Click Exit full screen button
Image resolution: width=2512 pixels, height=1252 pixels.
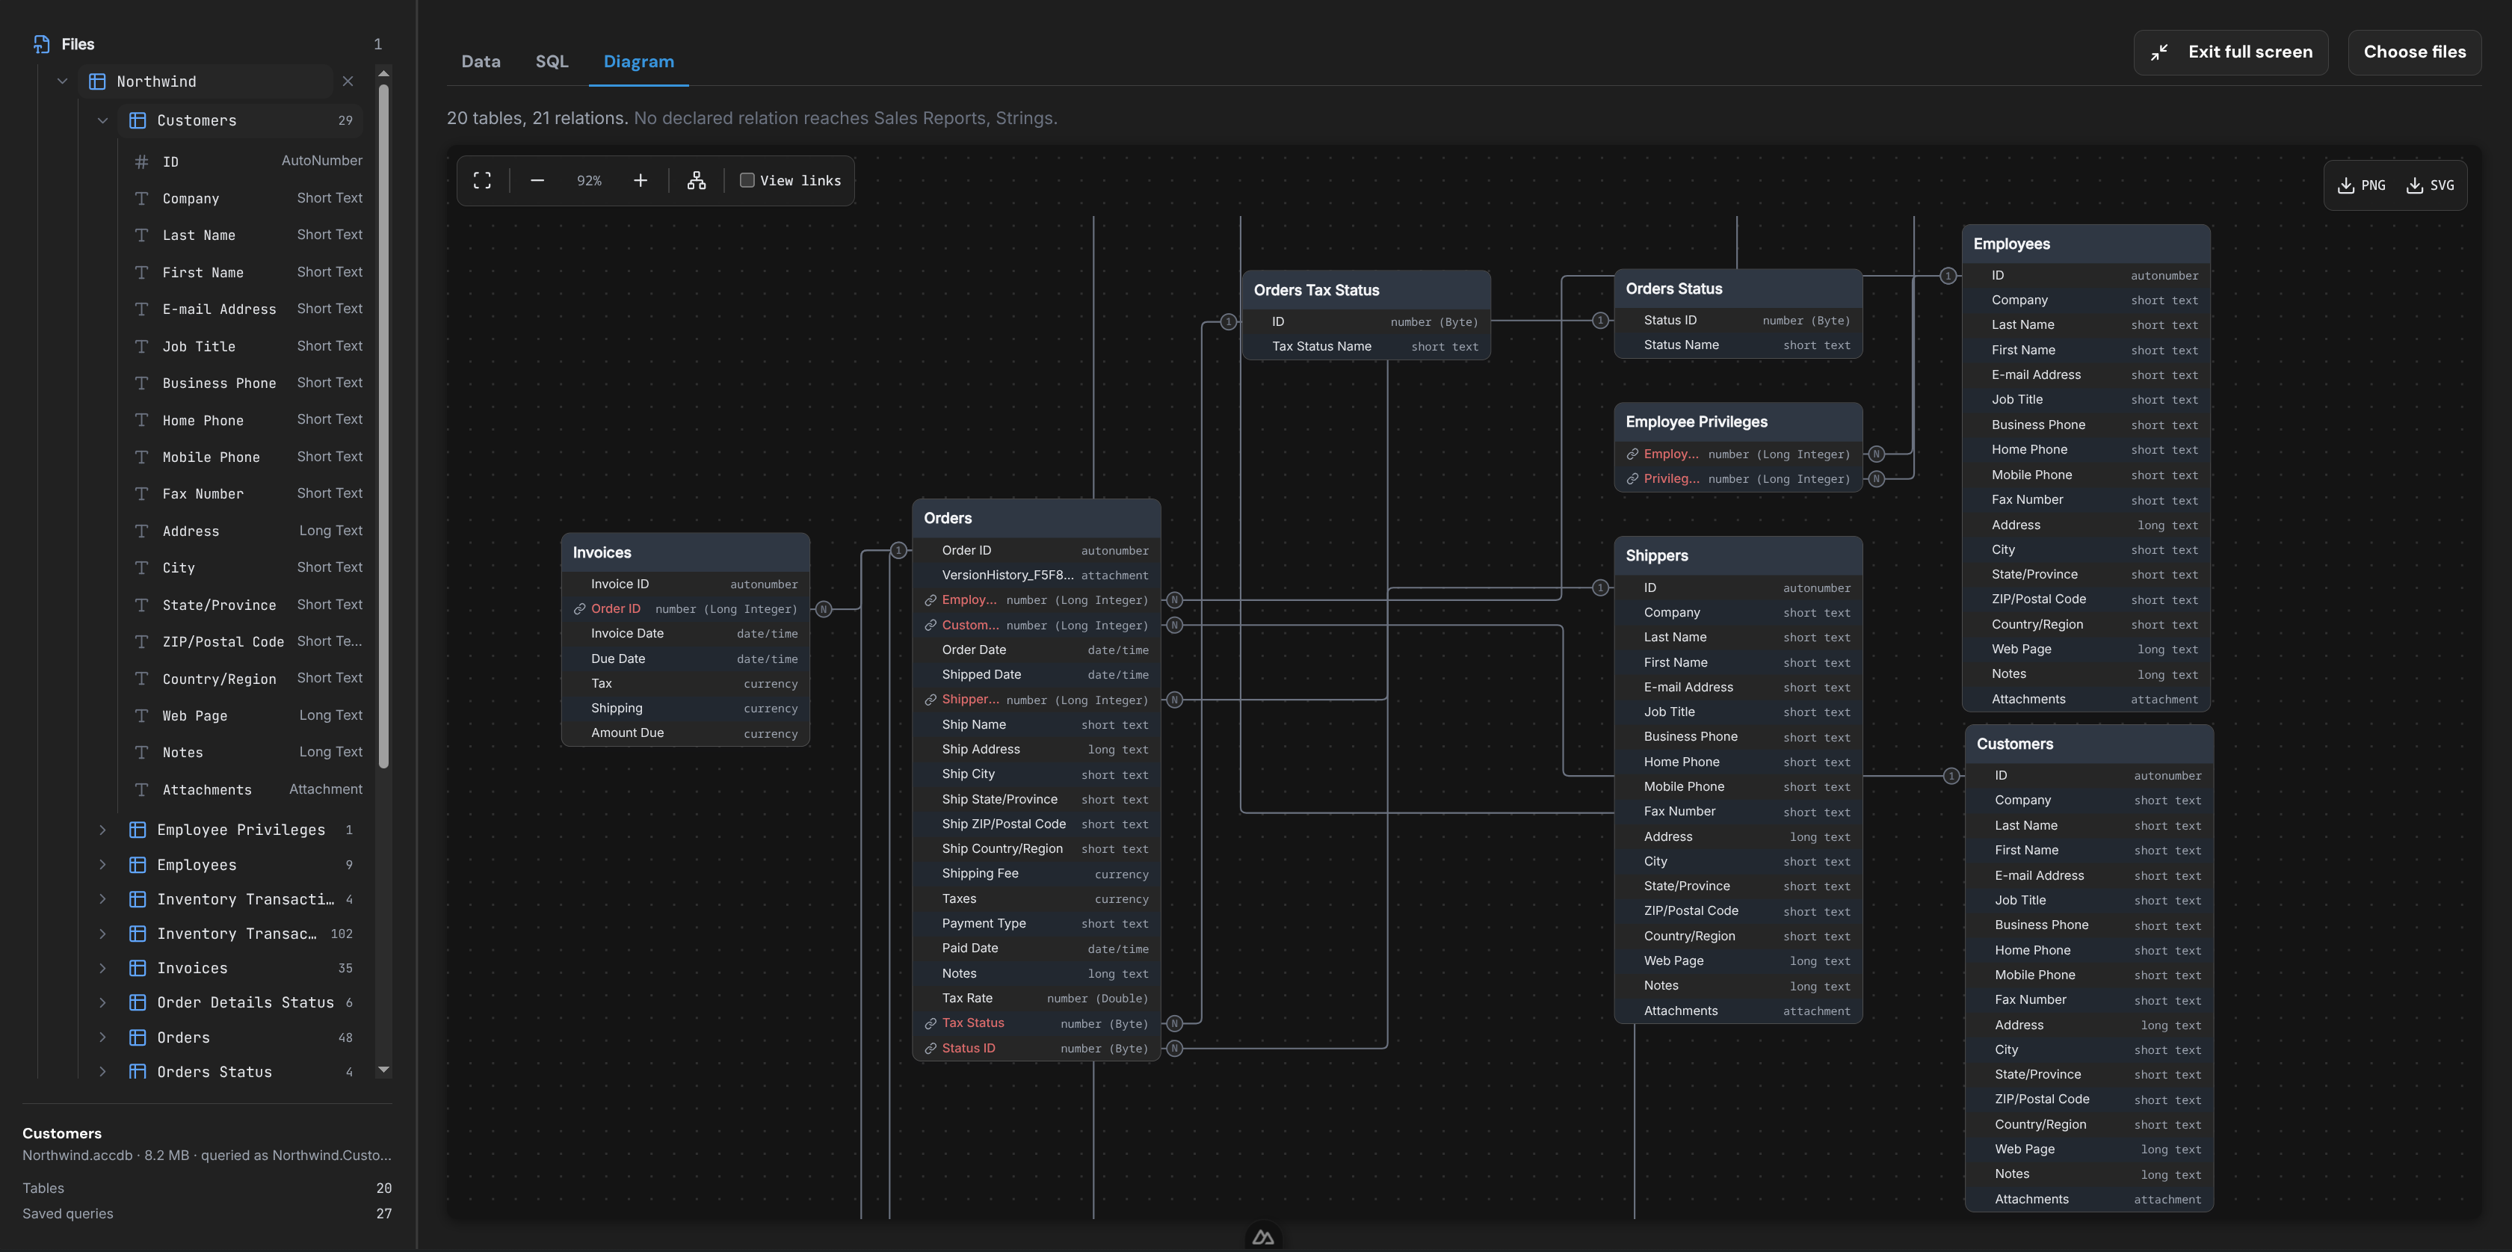[2231, 52]
